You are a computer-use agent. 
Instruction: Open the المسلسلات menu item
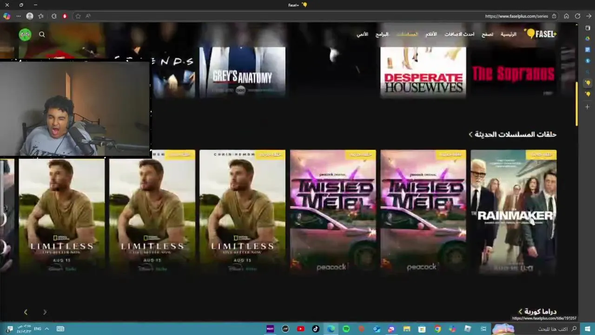[x=407, y=34]
